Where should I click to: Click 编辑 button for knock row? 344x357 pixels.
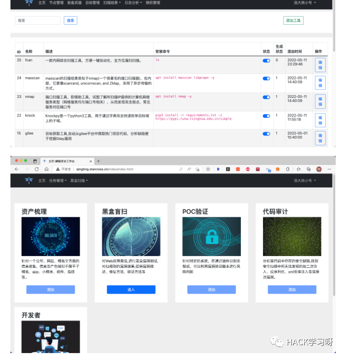point(320,120)
